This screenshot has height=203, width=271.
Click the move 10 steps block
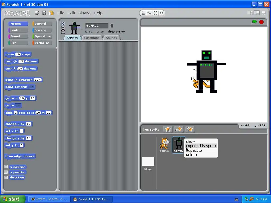pyautogui.click(x=18, y=54)
